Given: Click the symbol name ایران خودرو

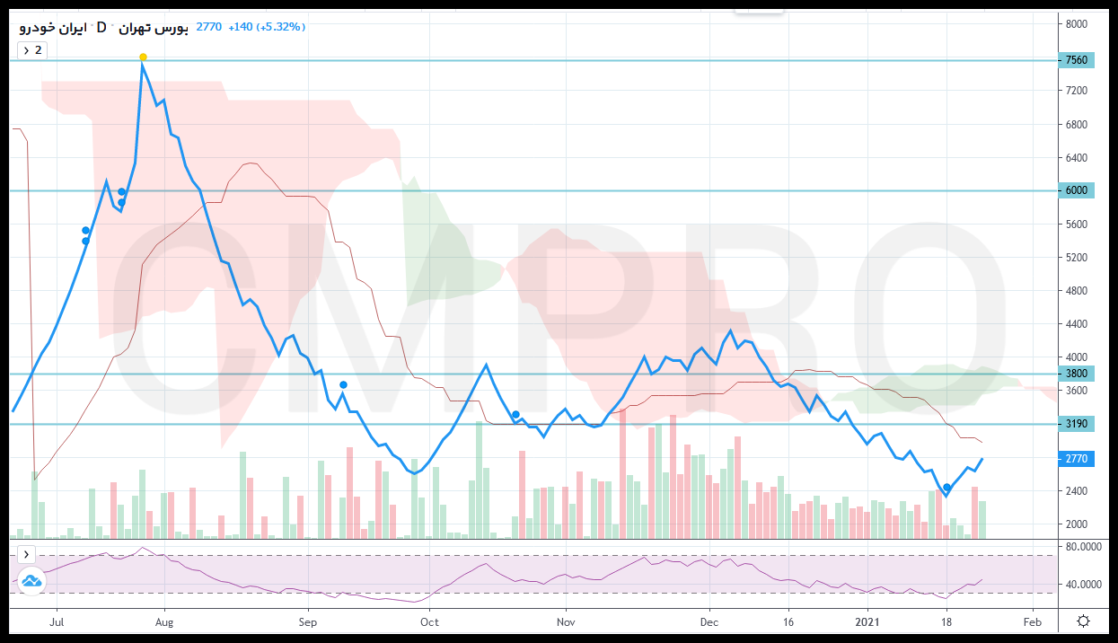Looking at the screenshot, I should (53, 27).
